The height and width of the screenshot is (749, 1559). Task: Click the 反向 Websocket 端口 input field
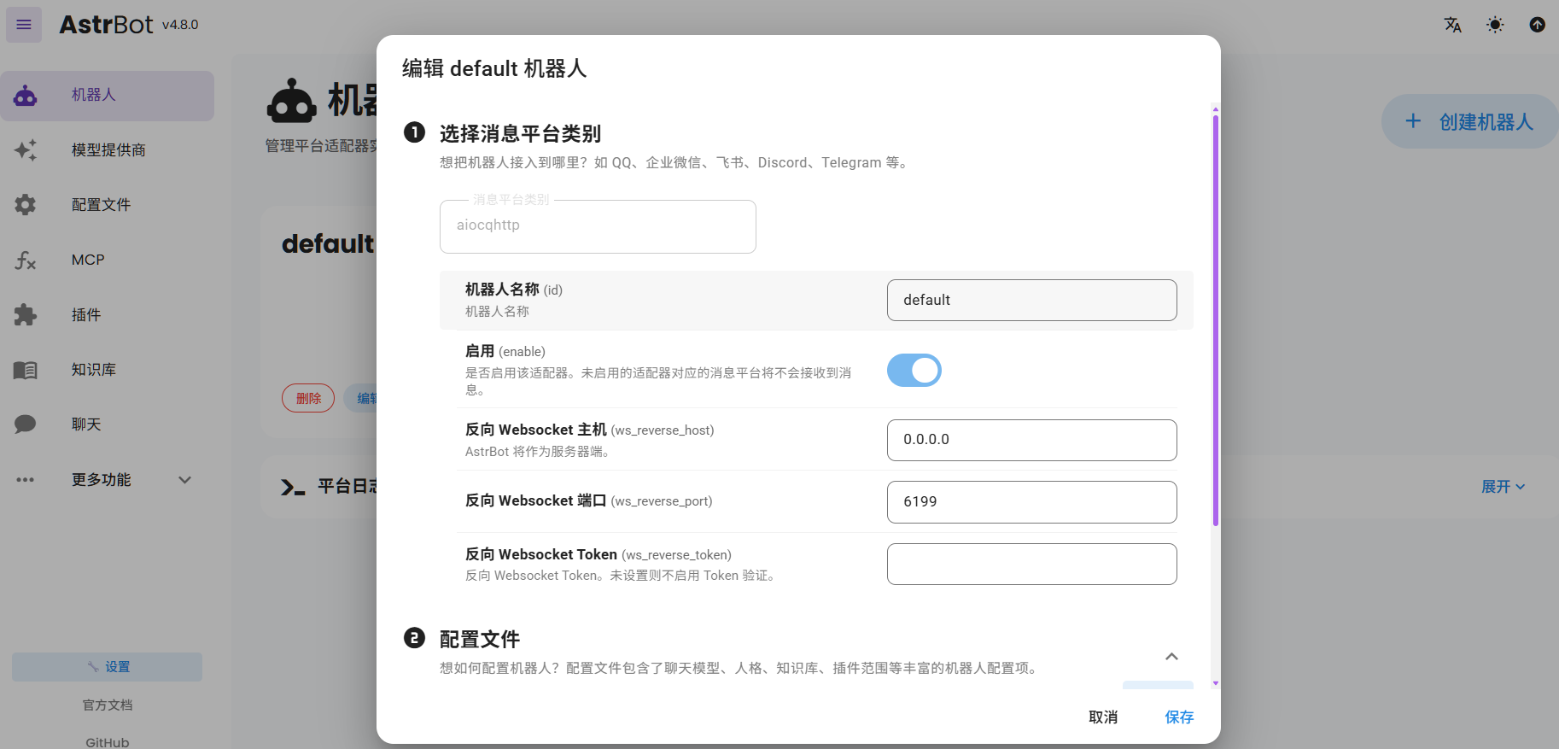click(x=1031, y=502)
